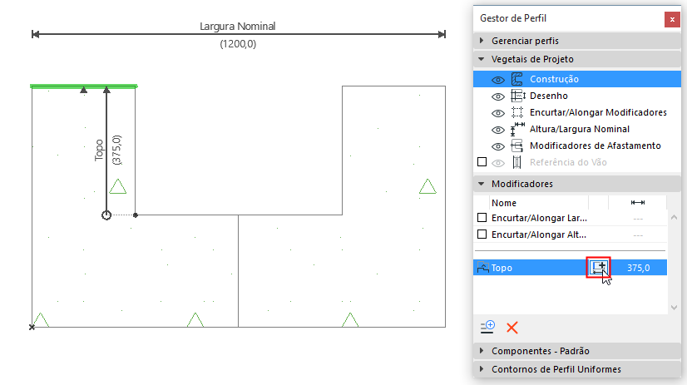Click the Encurtar/Alongar Modificadores layer icon
Screen dimensions: 687x385
517,112
